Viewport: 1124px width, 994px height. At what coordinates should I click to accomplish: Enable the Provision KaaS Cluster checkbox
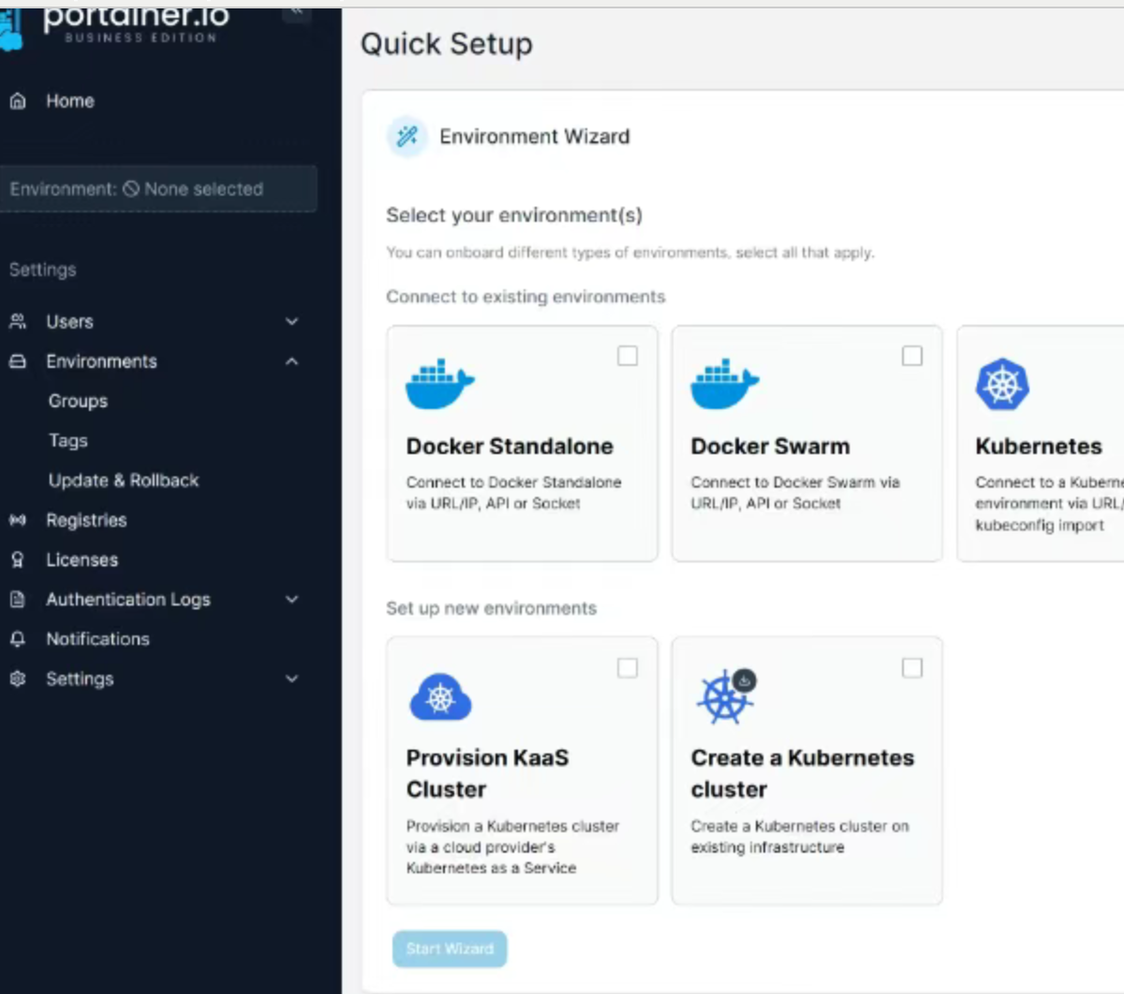coord(628,667)
